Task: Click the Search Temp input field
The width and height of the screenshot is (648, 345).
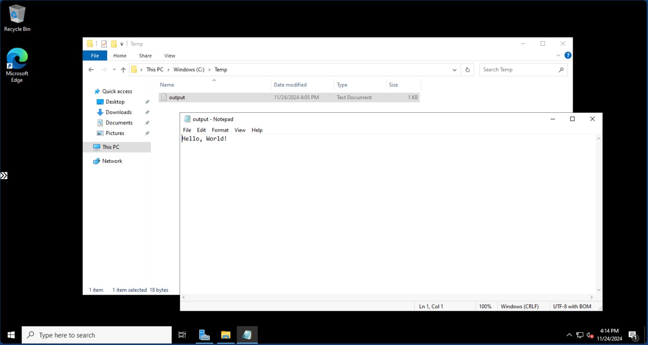Action: click(x=519, y=70)
